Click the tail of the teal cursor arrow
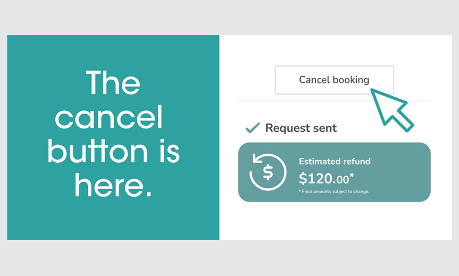This screenshot has height=276, width=459. point(403,121)
